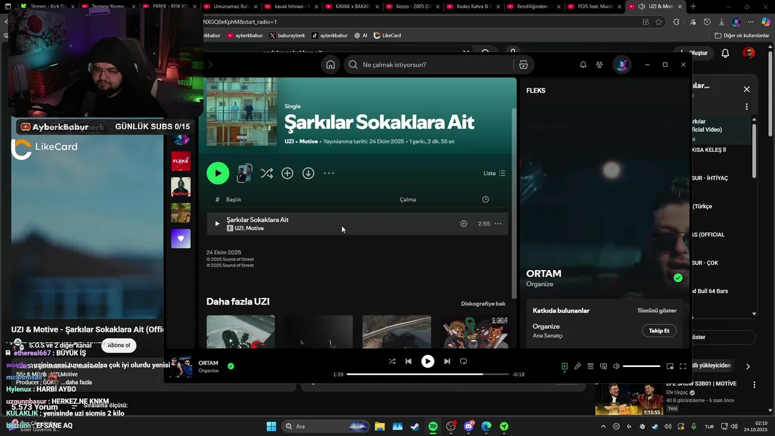Seek within the playback progress bar
Viewport: 775px width, 436px height.
pyautogui.click(x=427, y=374)
